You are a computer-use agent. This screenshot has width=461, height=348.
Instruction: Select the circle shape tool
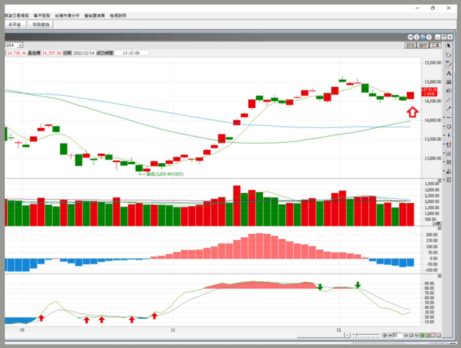coord(449,127)
